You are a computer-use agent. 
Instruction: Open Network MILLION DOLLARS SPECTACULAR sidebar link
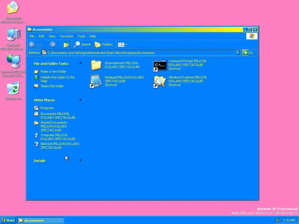[60, 146]
